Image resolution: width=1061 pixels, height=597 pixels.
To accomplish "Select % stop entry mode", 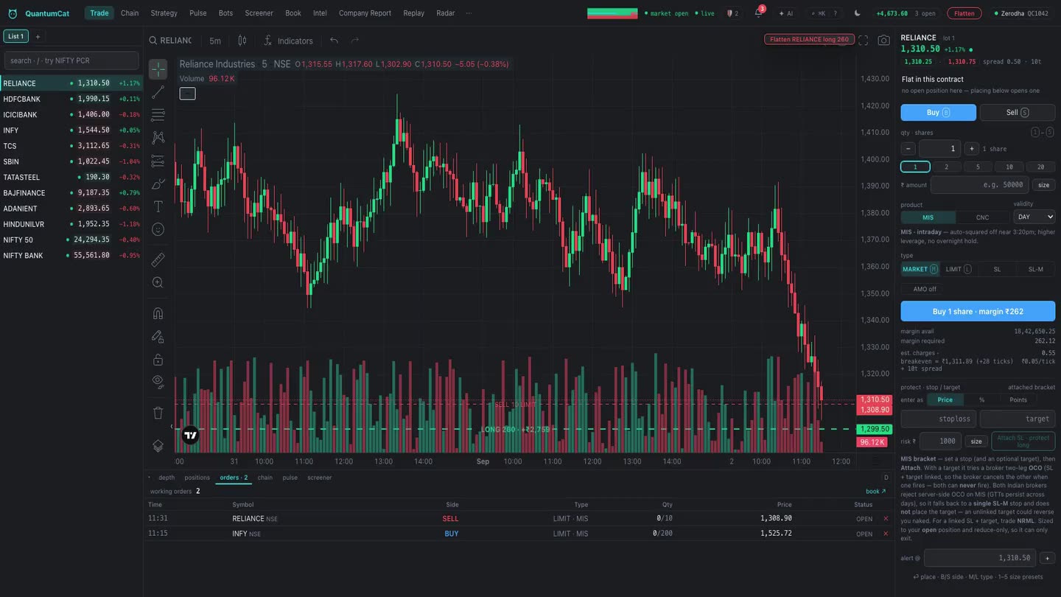I will [x=981, y=399].
